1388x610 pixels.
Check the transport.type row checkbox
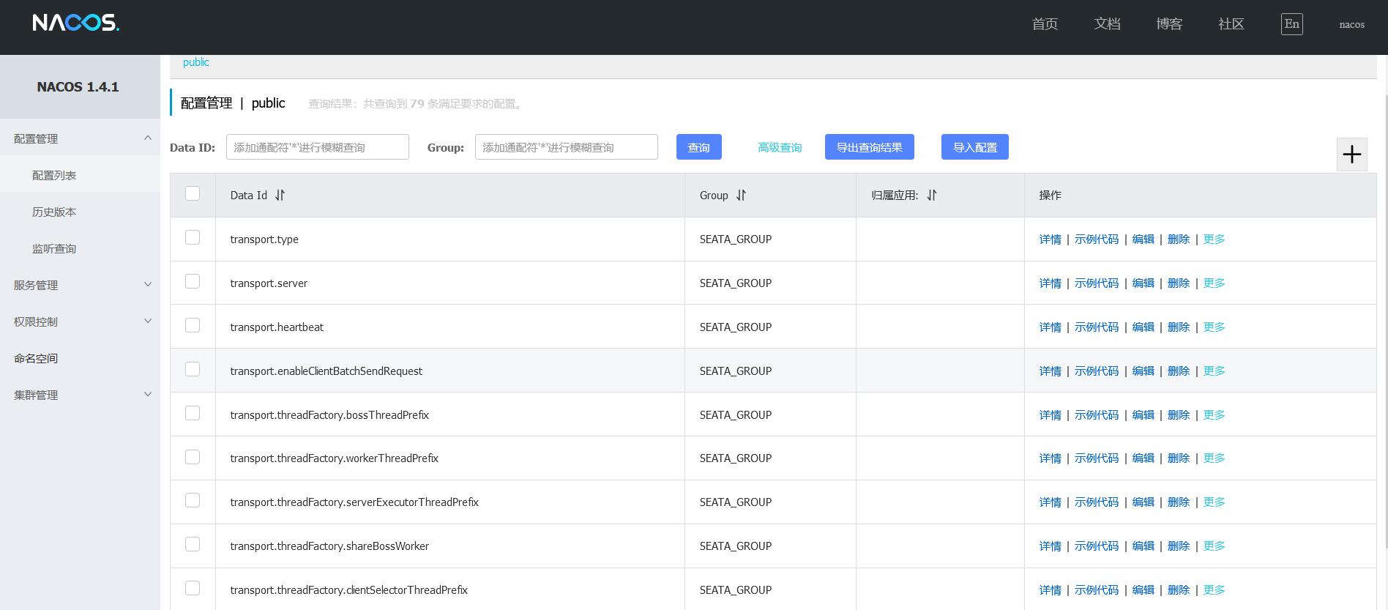pos(193,237)
